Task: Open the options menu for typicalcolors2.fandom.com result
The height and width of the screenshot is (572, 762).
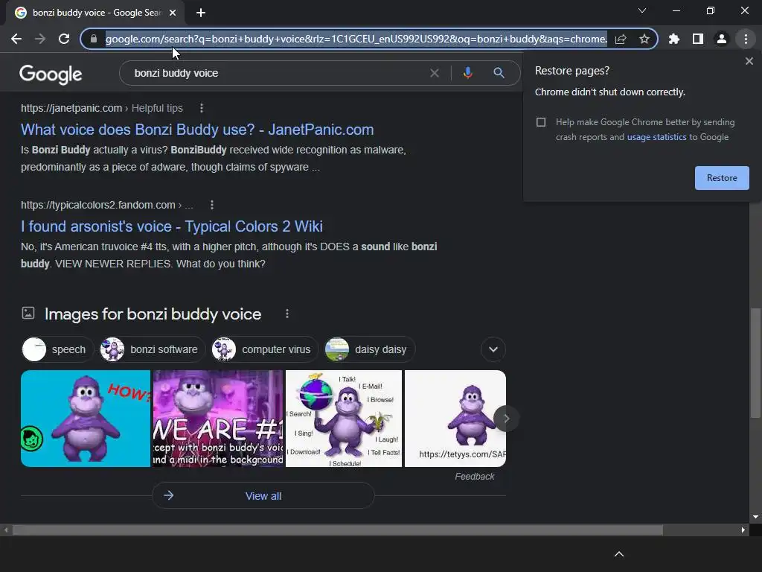Action: [x=211, y=205]
